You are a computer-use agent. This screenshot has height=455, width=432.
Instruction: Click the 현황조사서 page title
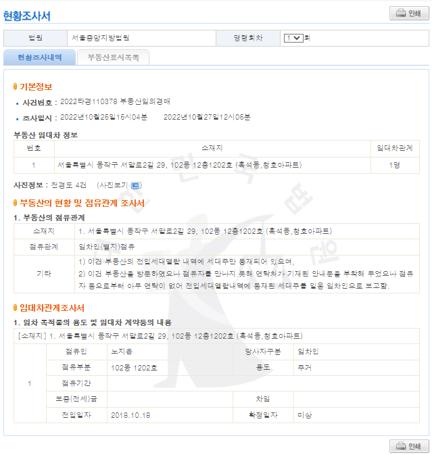[26, 16]
